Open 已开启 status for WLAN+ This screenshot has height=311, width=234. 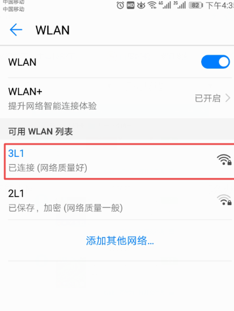click(x=207, y=98)
